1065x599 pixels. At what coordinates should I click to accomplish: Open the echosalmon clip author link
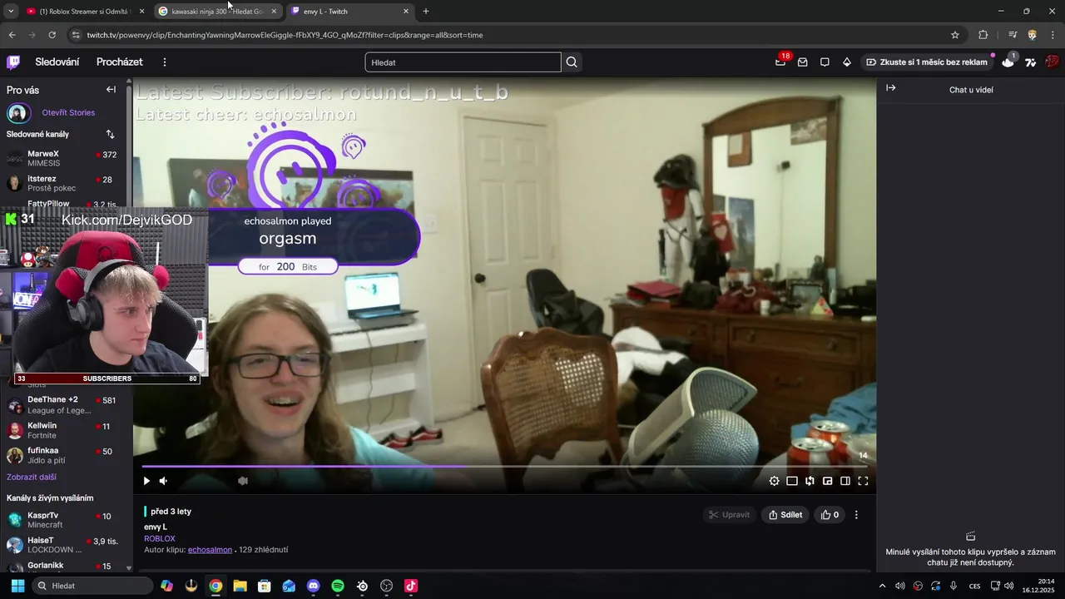click(210, 550)
